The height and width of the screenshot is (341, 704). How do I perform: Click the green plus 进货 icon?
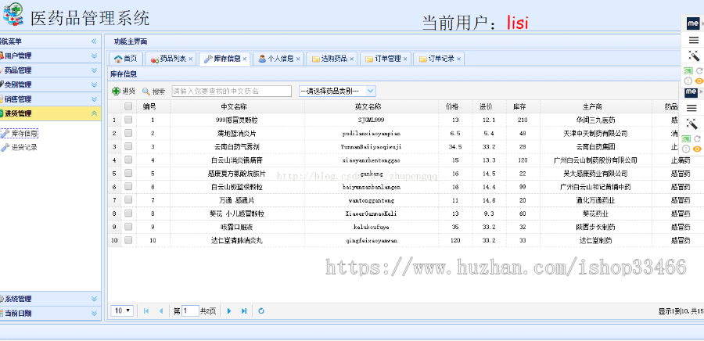(x=116, y=91)
